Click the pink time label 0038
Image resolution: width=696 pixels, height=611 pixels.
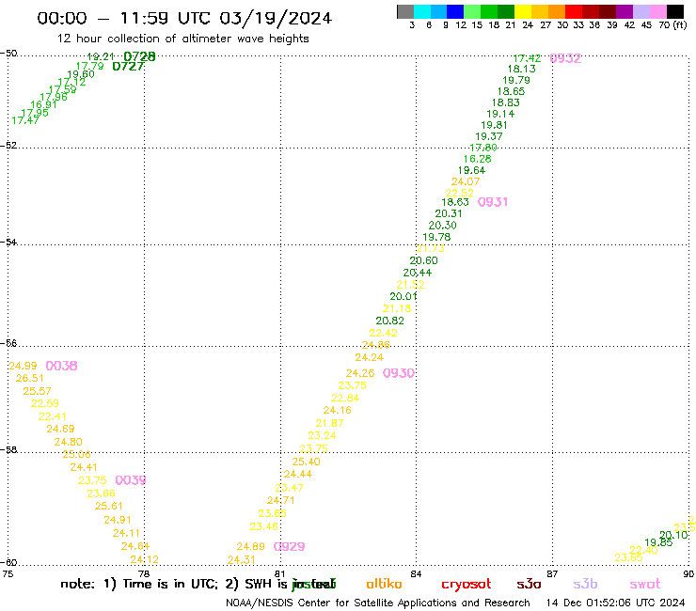62,366
